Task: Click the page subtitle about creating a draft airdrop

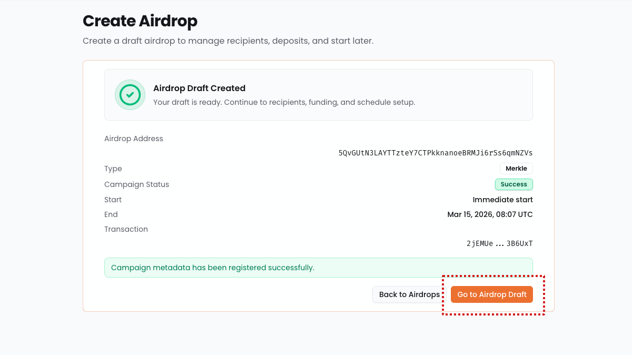Action: 228,41
